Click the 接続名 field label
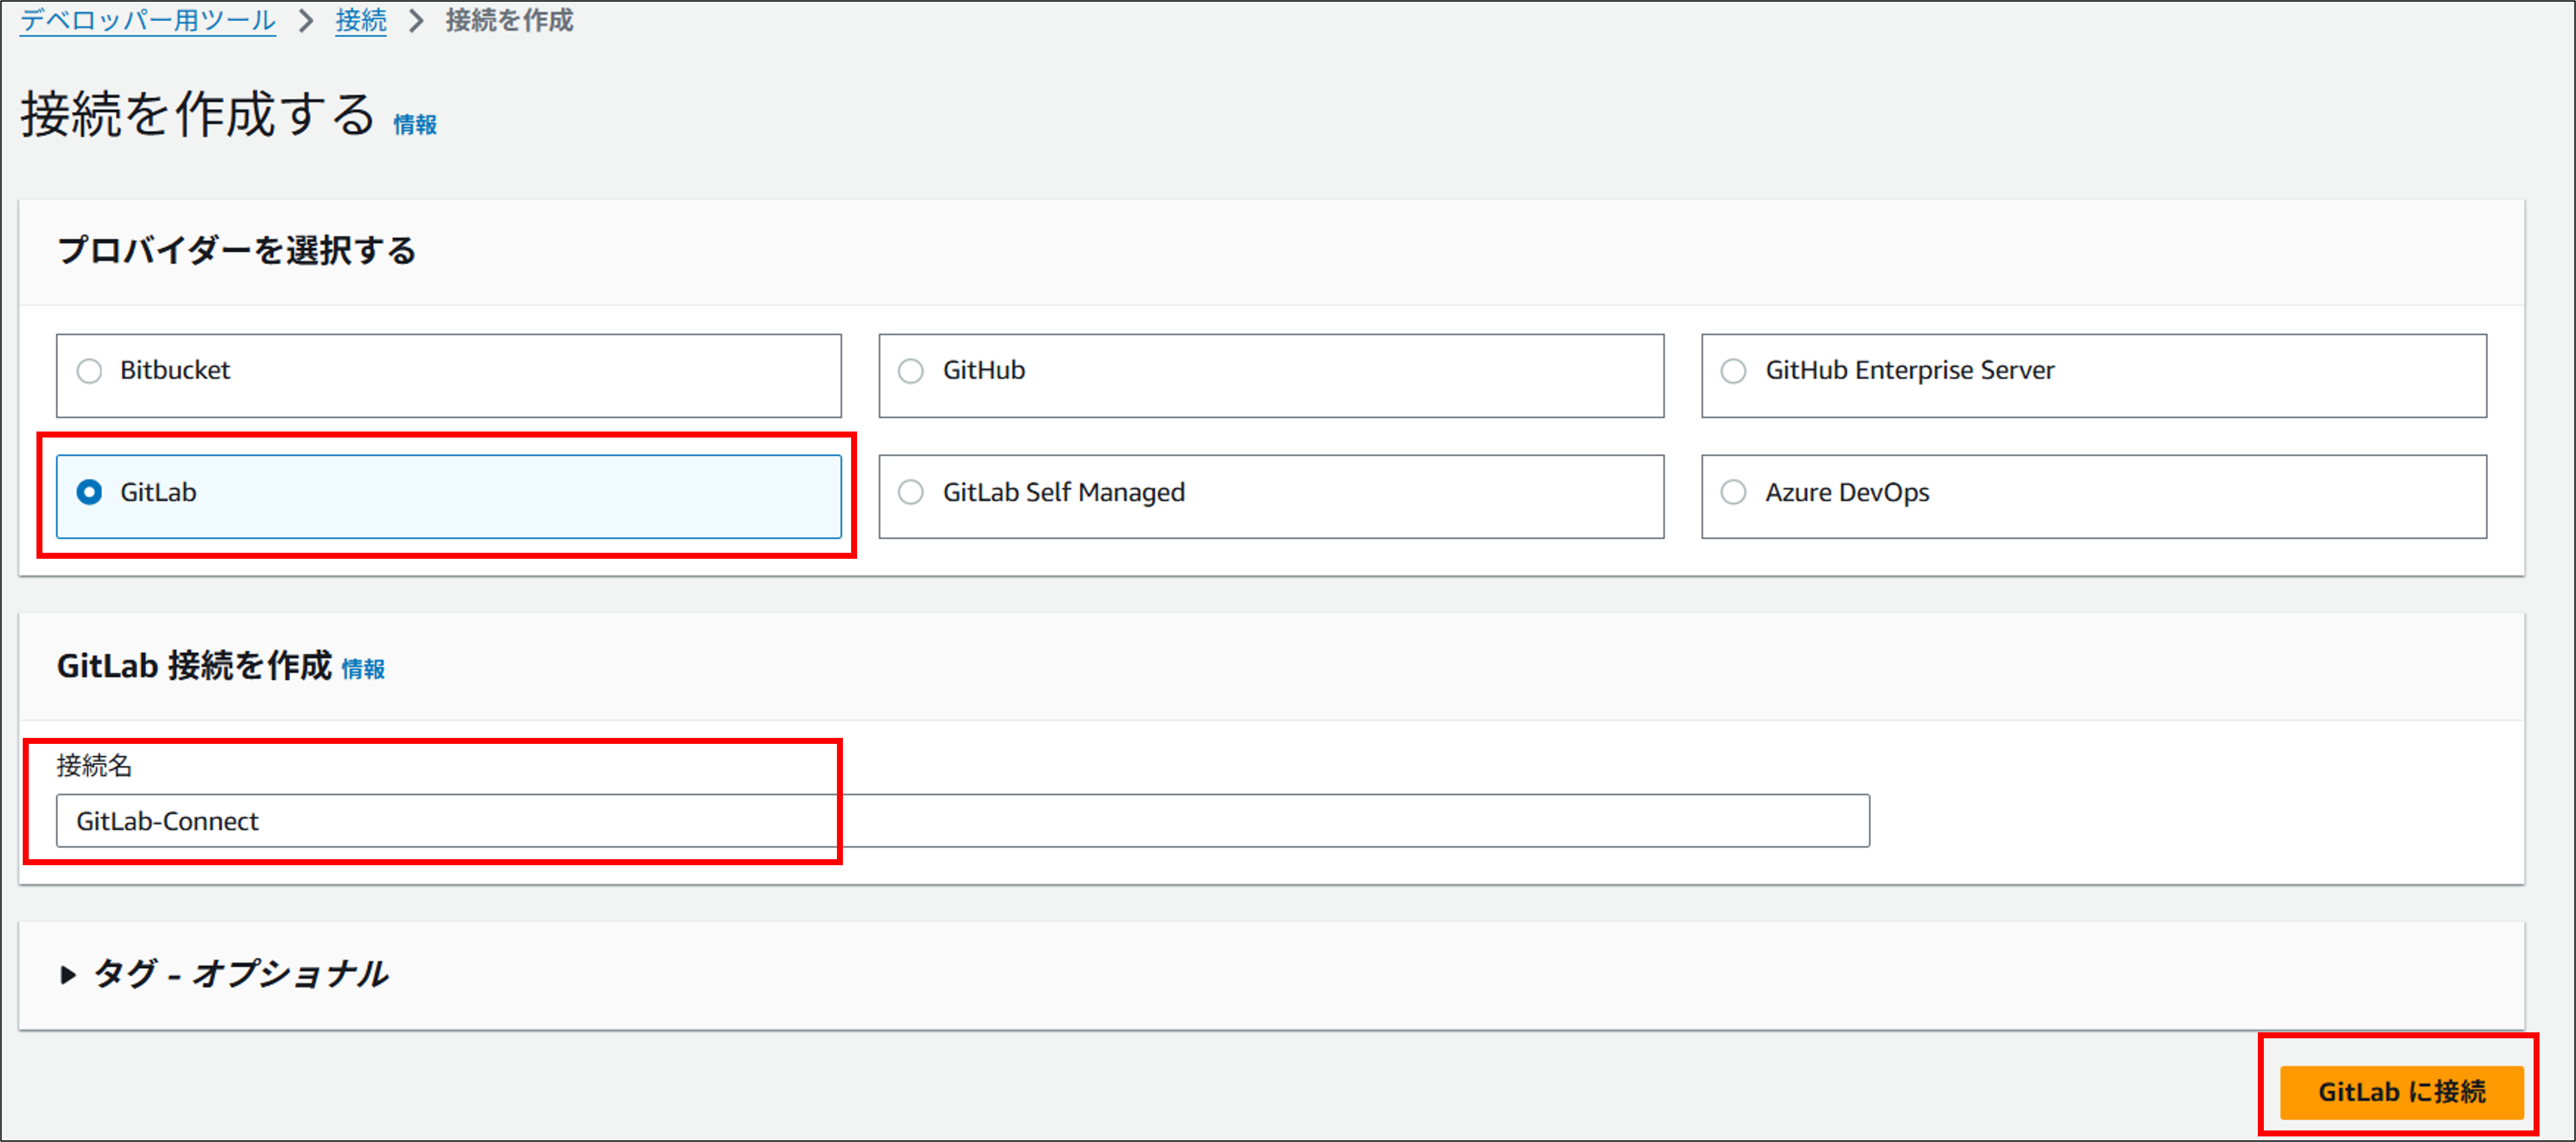Screen dimensions: 2576x1142 [x=94, y=765]
